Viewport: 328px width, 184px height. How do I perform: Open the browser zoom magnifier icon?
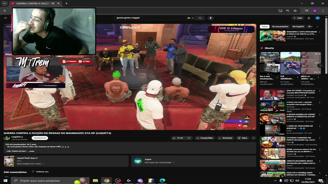point(288,11)
